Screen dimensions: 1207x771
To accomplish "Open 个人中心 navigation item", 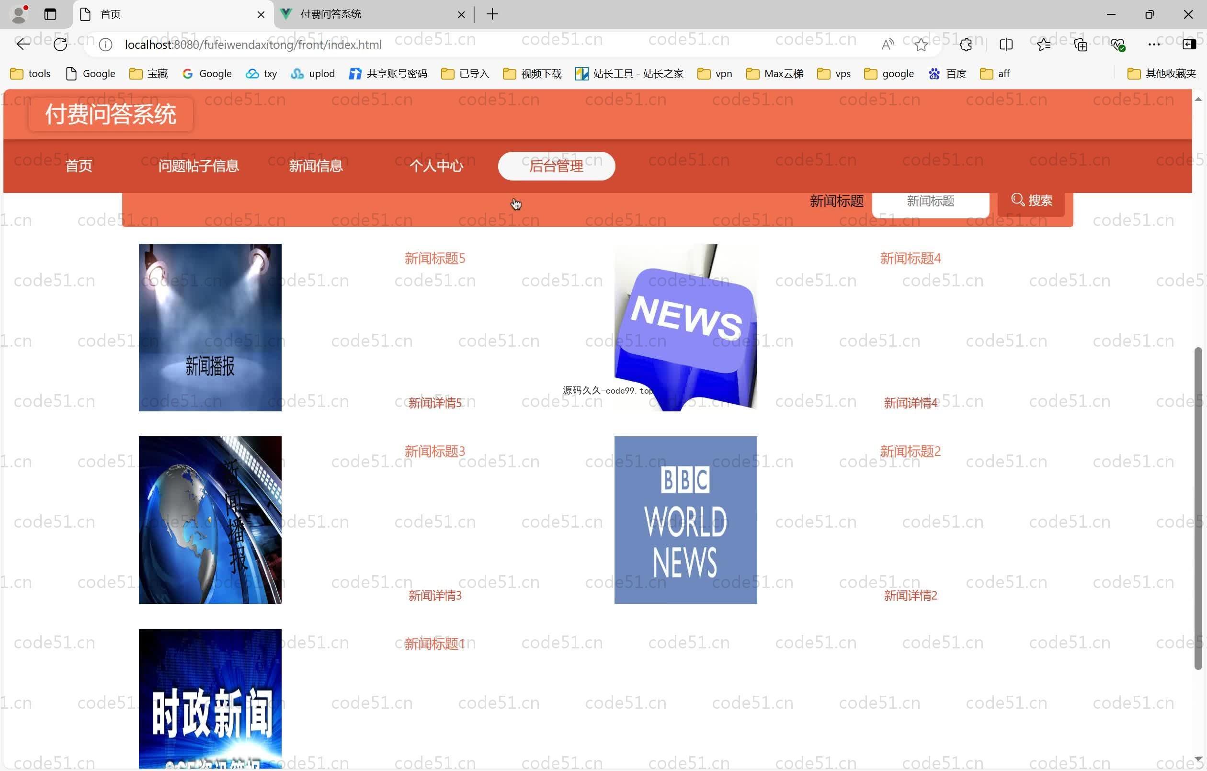I will (x=436, y=166).
